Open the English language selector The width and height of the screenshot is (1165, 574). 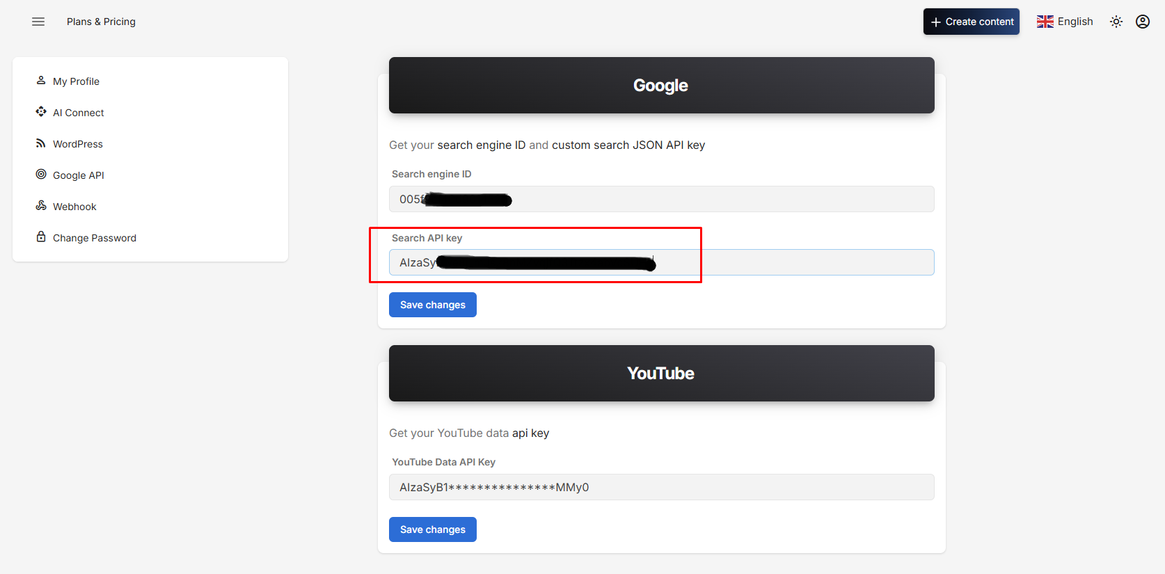1065,22
